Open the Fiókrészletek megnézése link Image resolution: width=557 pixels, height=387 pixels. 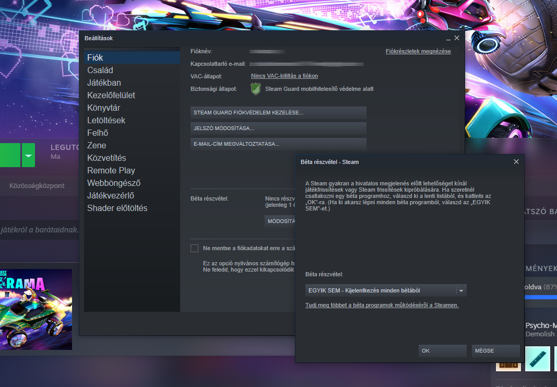(x=418, y=51)
